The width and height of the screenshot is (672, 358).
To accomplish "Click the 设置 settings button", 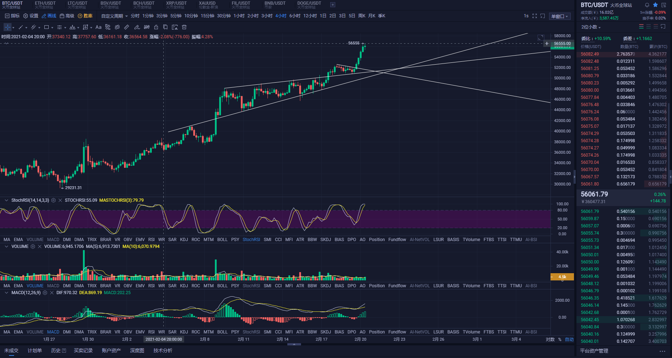I will 31,16.
